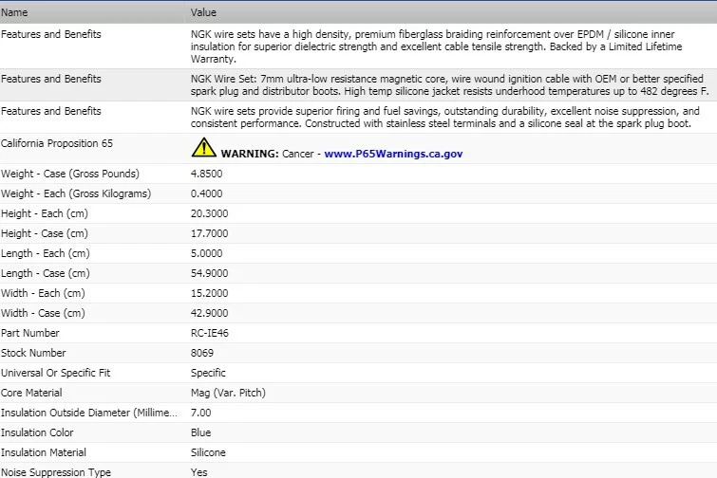The height and width of the screenshot is (478, 717).
Task: Click the California Proposition 65 row label
Action: tap(57, 143)
